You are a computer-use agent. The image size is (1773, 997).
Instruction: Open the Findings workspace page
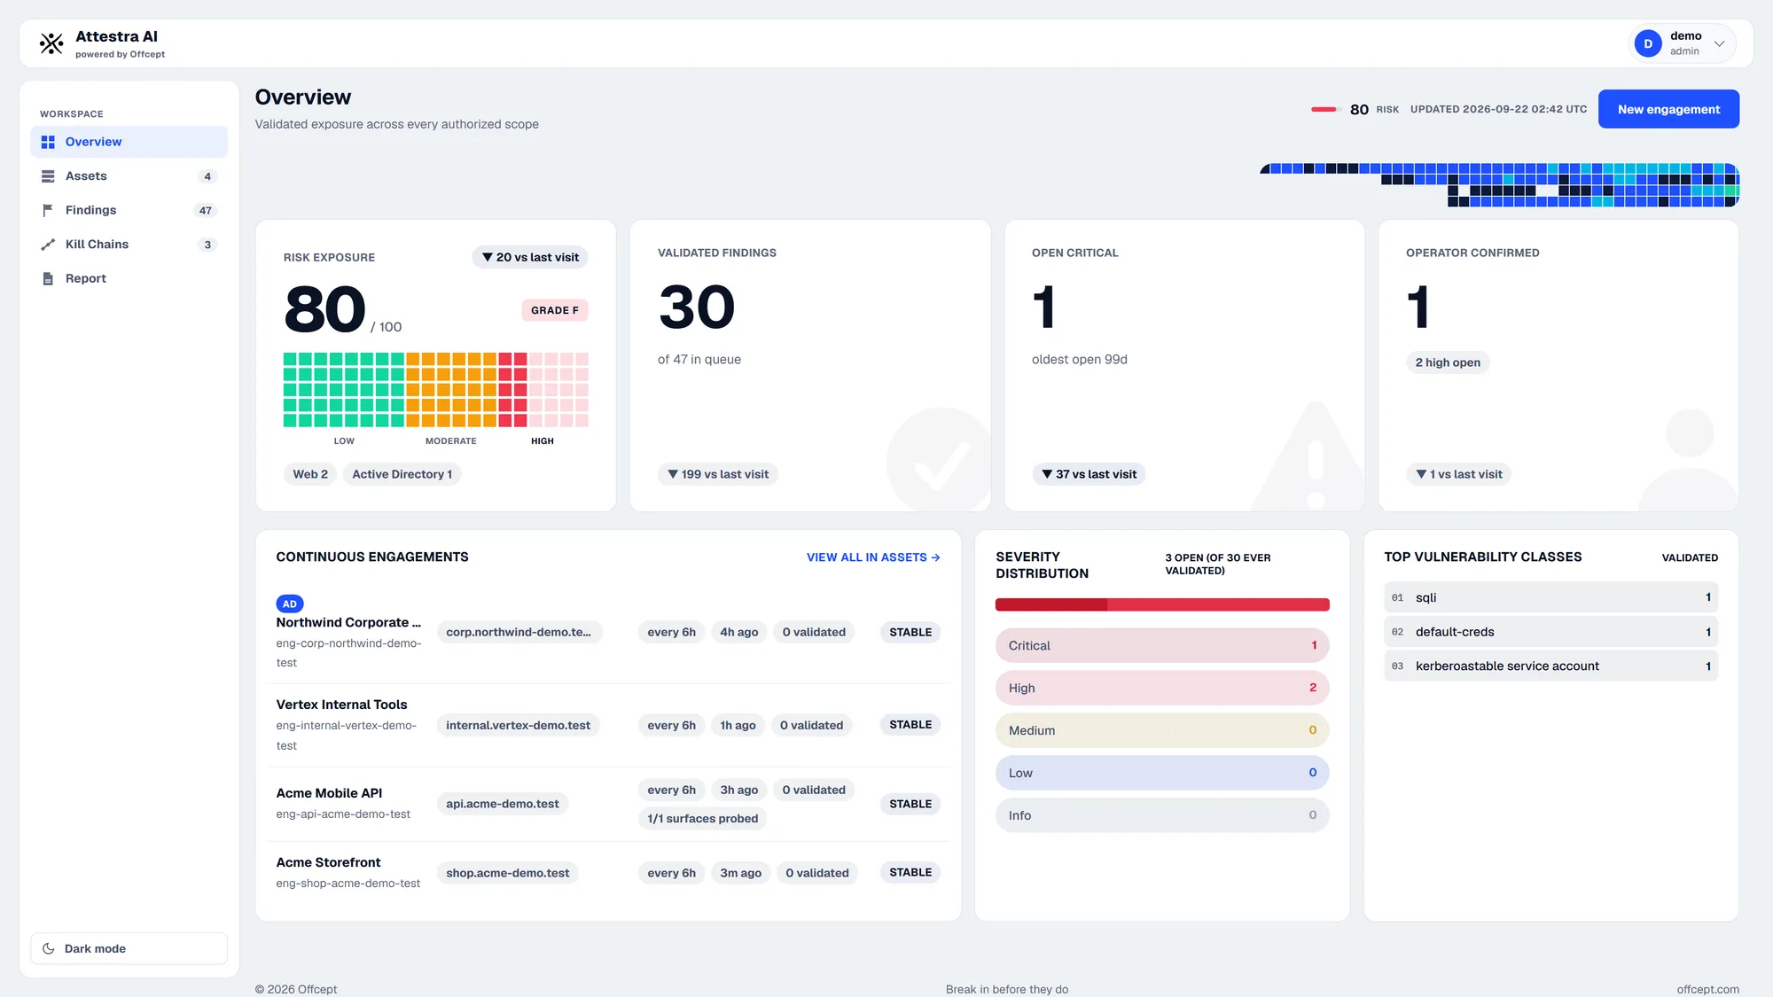(x=129, y=210)
